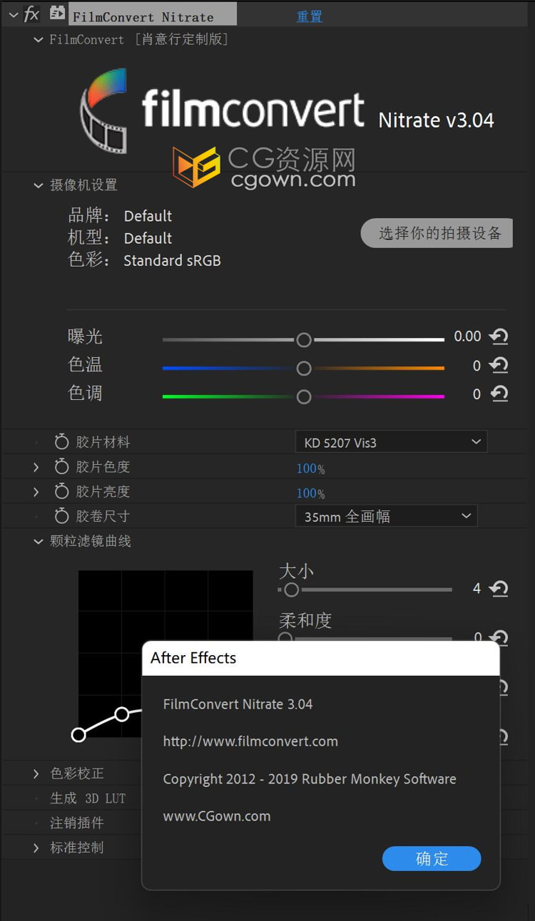Viewport: 535px width, 921px height.
Task: Click the 胶片色度 100% value
Action: point(310,468)
